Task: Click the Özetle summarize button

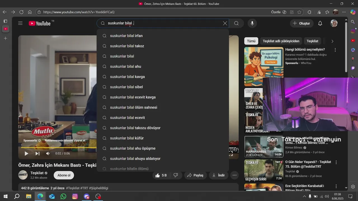Action: [x=279, y=12]
